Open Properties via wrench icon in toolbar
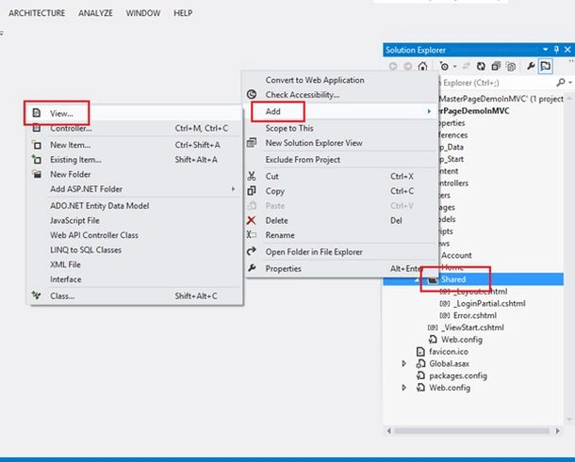This screenshot has width=575, height=462. [x=531, y=66]
